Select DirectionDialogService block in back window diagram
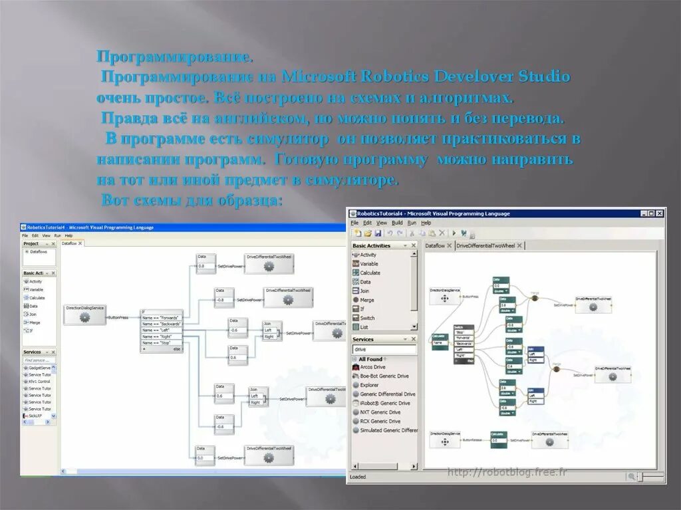 [x=84, y=315]
